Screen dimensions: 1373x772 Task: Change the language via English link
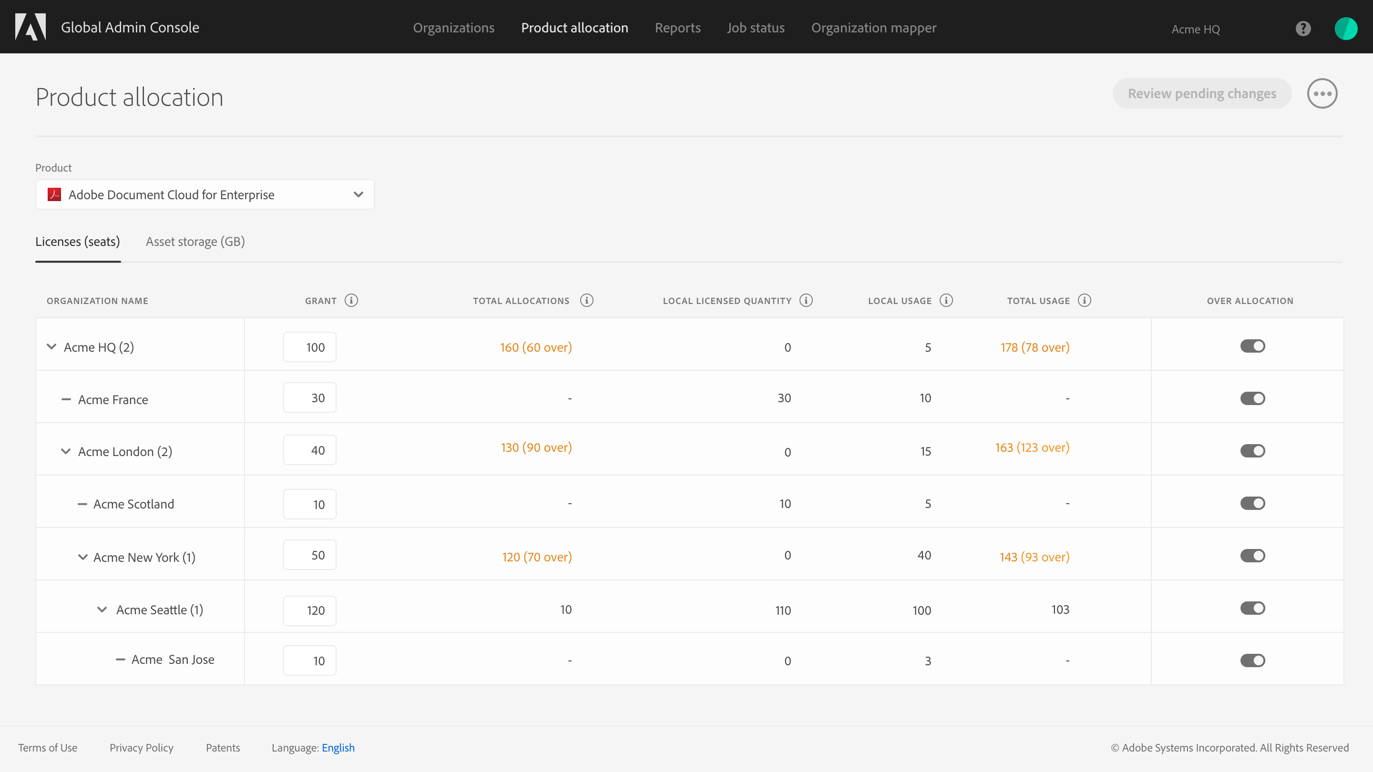click(338, 748)
